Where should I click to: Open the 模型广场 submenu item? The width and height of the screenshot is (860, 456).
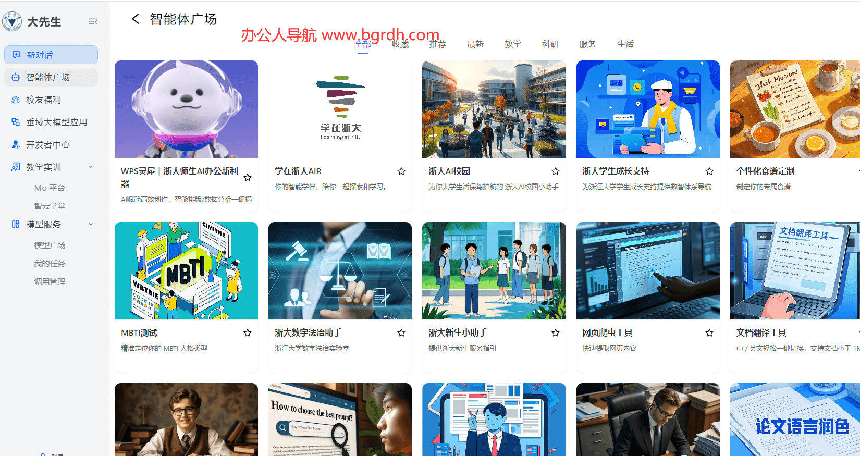tap(50, 245)
